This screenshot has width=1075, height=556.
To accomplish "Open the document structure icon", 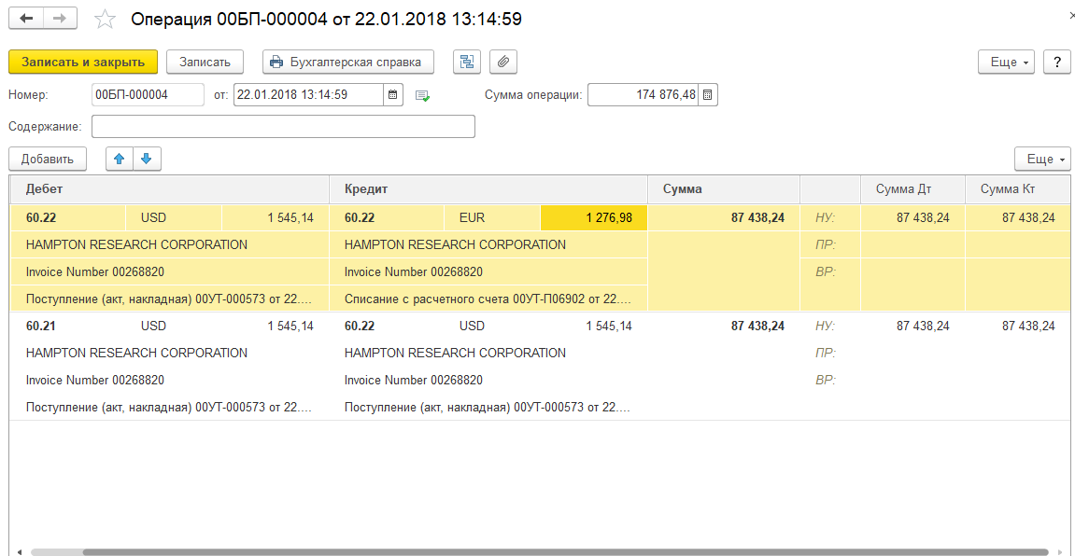I will (467, 63).
